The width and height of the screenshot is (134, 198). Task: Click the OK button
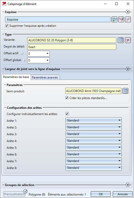pos(101,194)
